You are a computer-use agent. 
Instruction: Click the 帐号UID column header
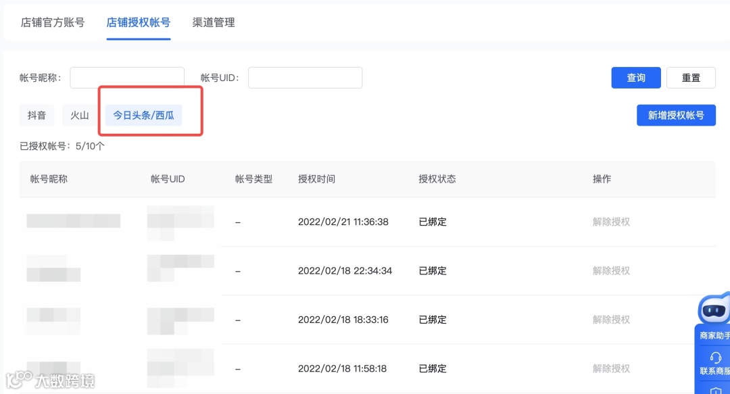[x=168, y=179]
